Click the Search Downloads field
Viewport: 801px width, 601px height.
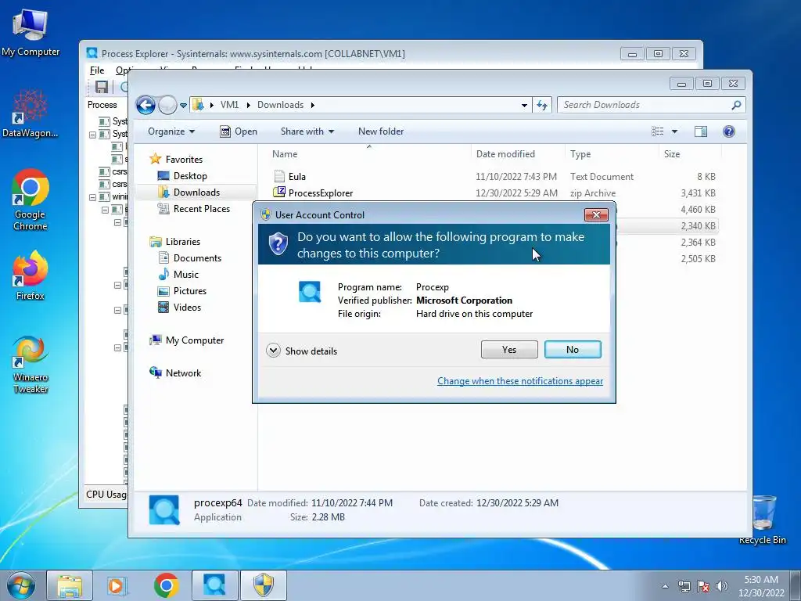click(652, 105)
